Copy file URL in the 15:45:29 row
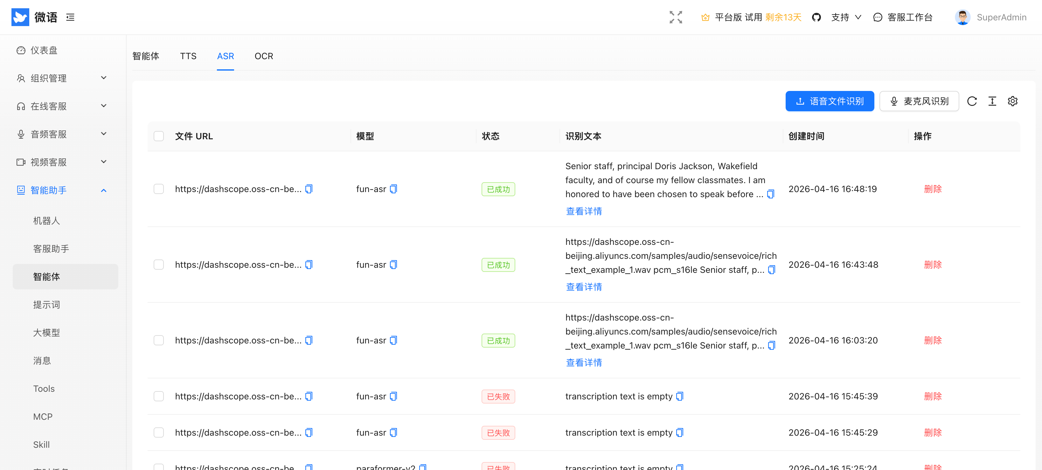Screen dimensions: 1042x470 point(309,433)
